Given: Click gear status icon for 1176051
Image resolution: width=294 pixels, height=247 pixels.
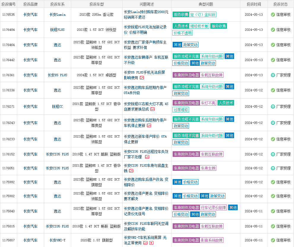Looking at the screenshot, I should 273,168.
